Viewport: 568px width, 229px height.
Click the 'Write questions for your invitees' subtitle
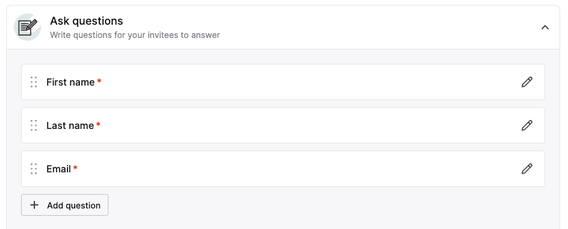click(x=135, y=35)
